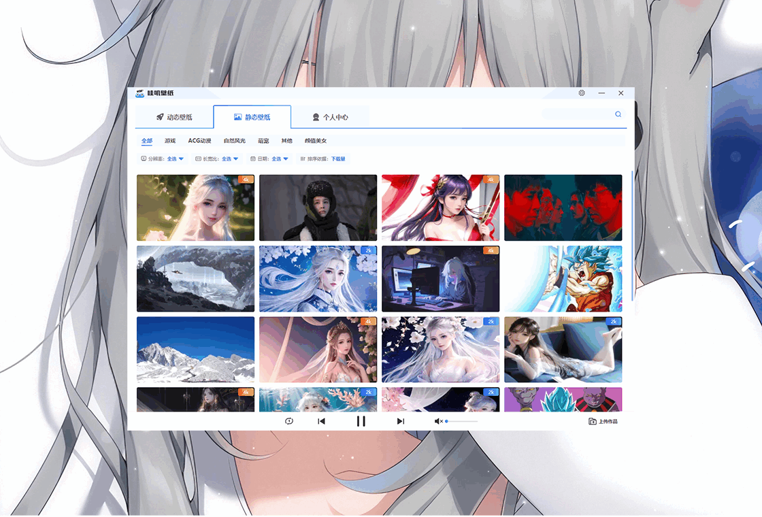The height and width of the screenshot is (517, 762).
Task: Open the blonde girl in garden wallpaper
Action: 195,208
